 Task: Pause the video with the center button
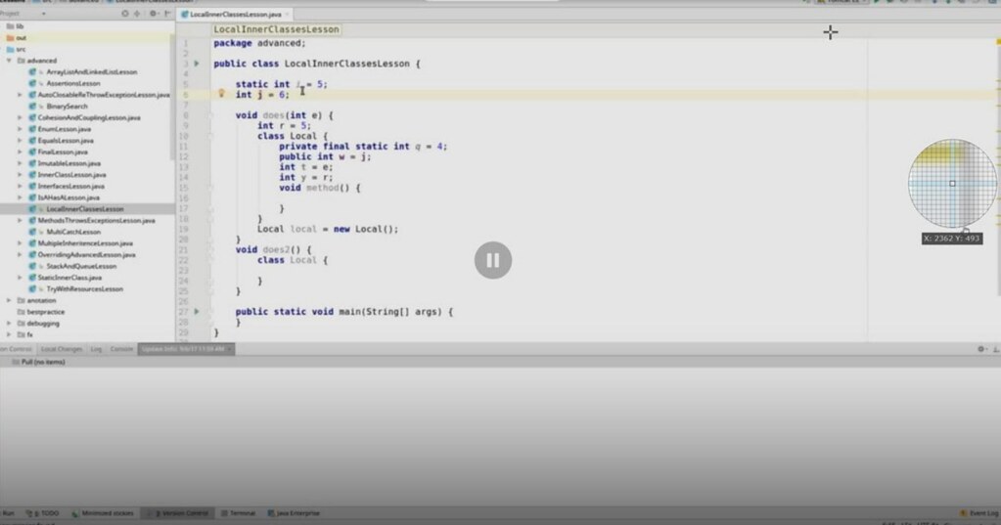click(x=493, y=260)
